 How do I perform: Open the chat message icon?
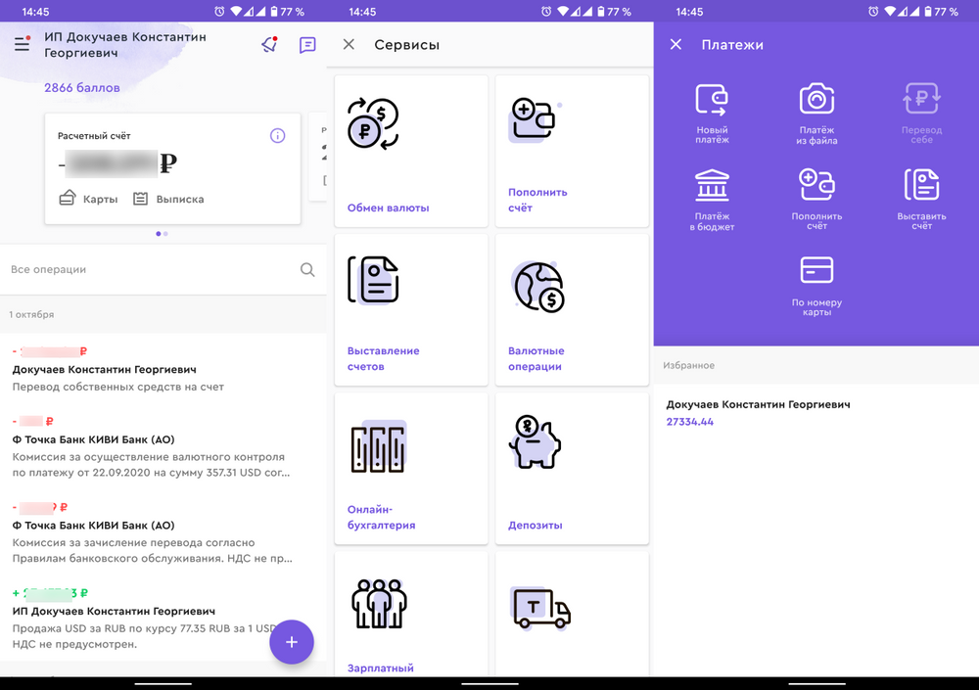click(x=307, y=45)
